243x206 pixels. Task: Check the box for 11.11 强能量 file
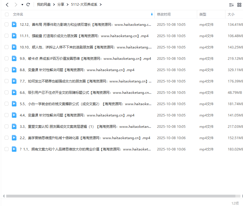pos(7,36)
